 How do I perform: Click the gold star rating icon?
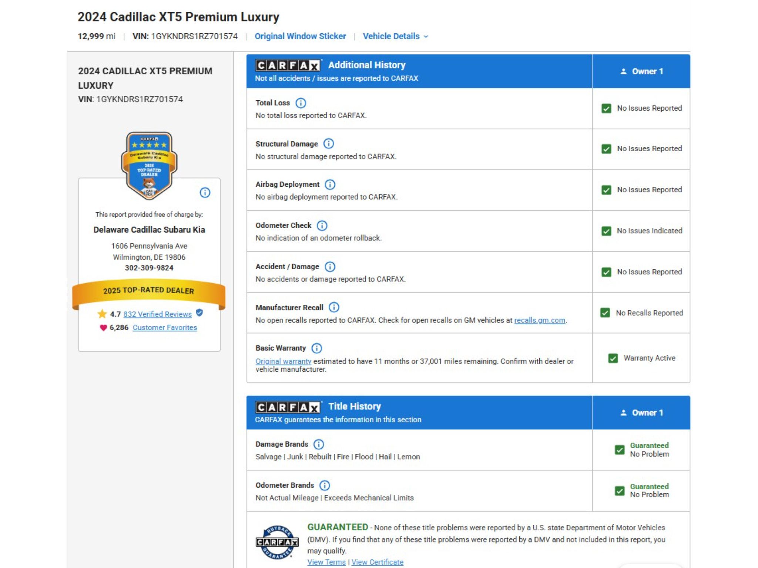point(102,314)
